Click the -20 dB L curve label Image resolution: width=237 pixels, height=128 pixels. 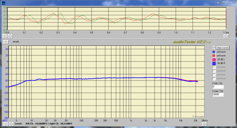pos(221,59)
